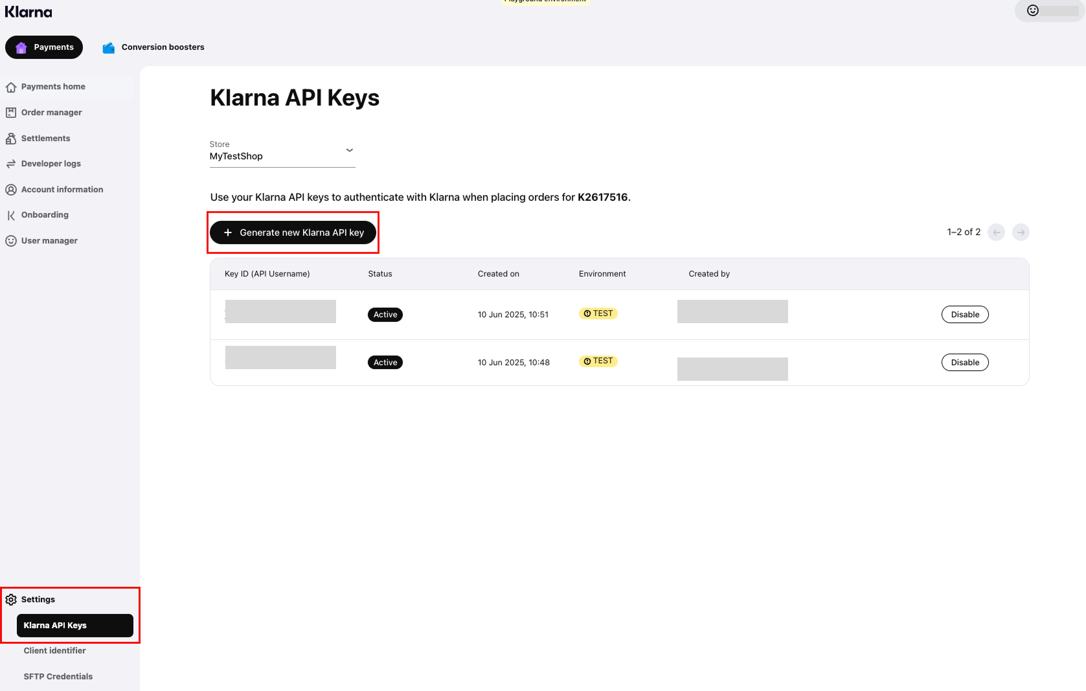Screen dimensions: 1086x691
Task: Open Payments home menu item
Action: coord(68,87)
